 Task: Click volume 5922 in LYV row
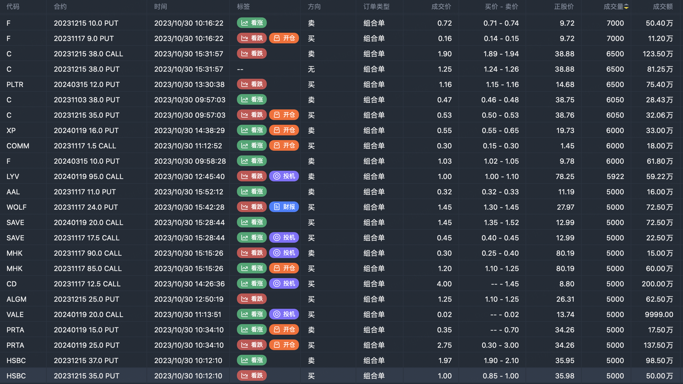tap(615, 176)
